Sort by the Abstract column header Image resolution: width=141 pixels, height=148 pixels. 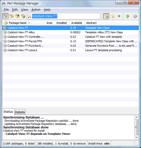coord(91,23)
